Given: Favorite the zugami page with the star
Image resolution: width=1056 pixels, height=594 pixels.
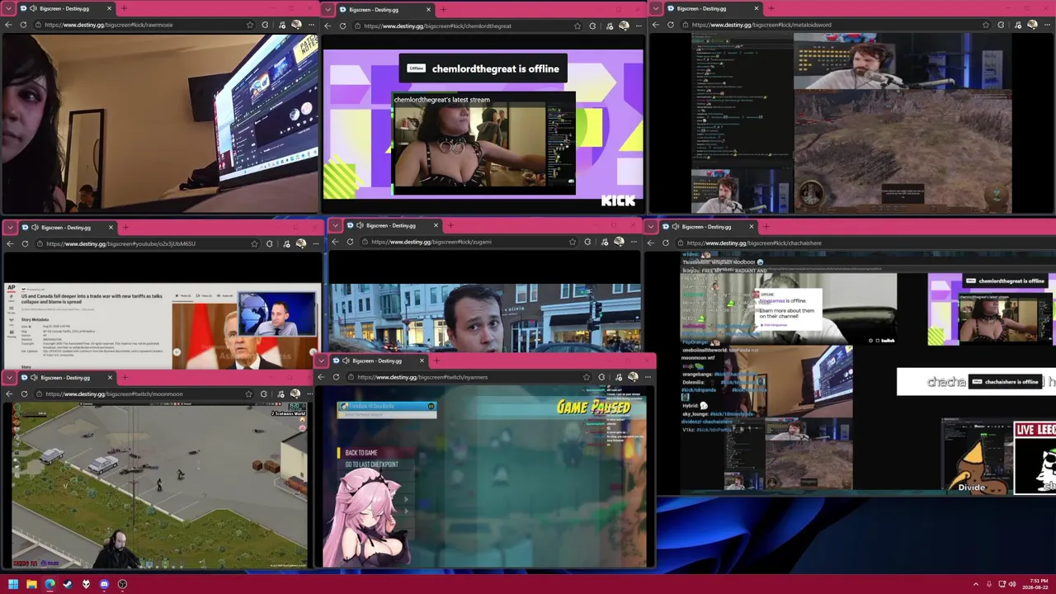Looking at the screenshot, I should [573, 242].
